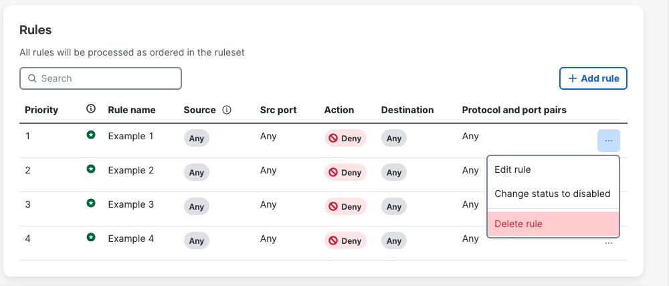Choose Change status to disabled

(552, 194)
